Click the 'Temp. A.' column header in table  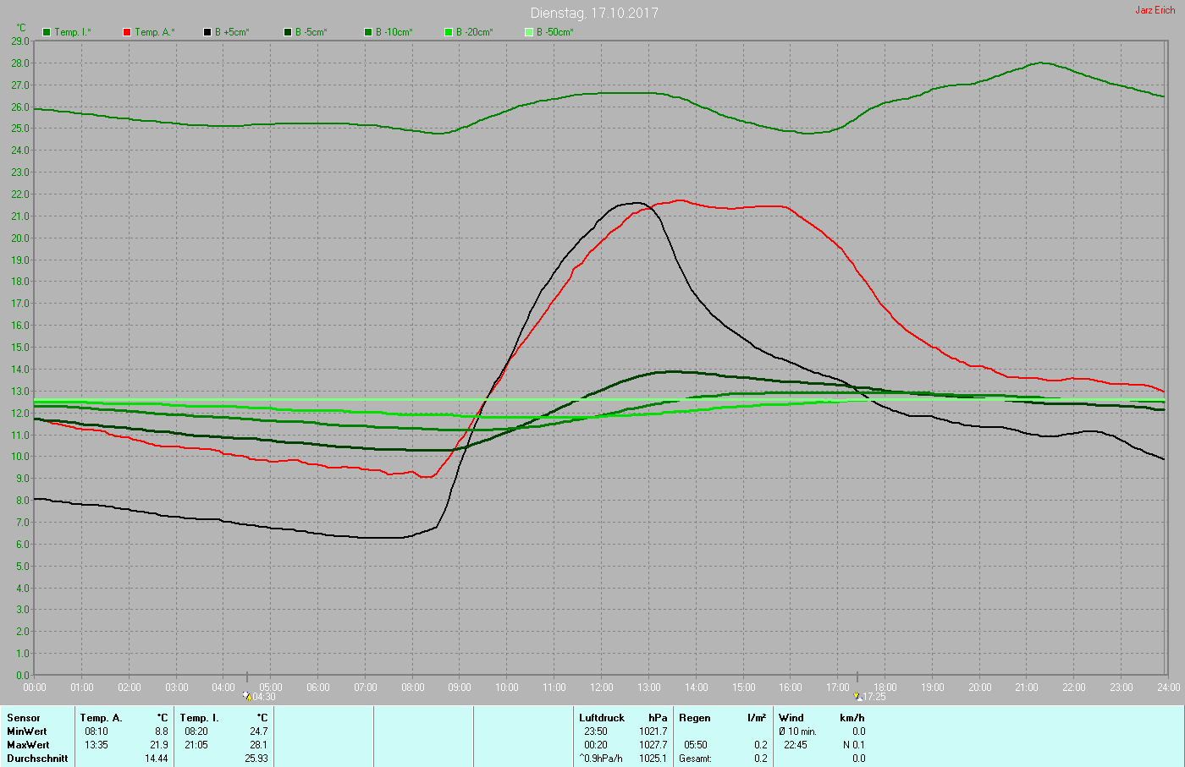point(101,718)
